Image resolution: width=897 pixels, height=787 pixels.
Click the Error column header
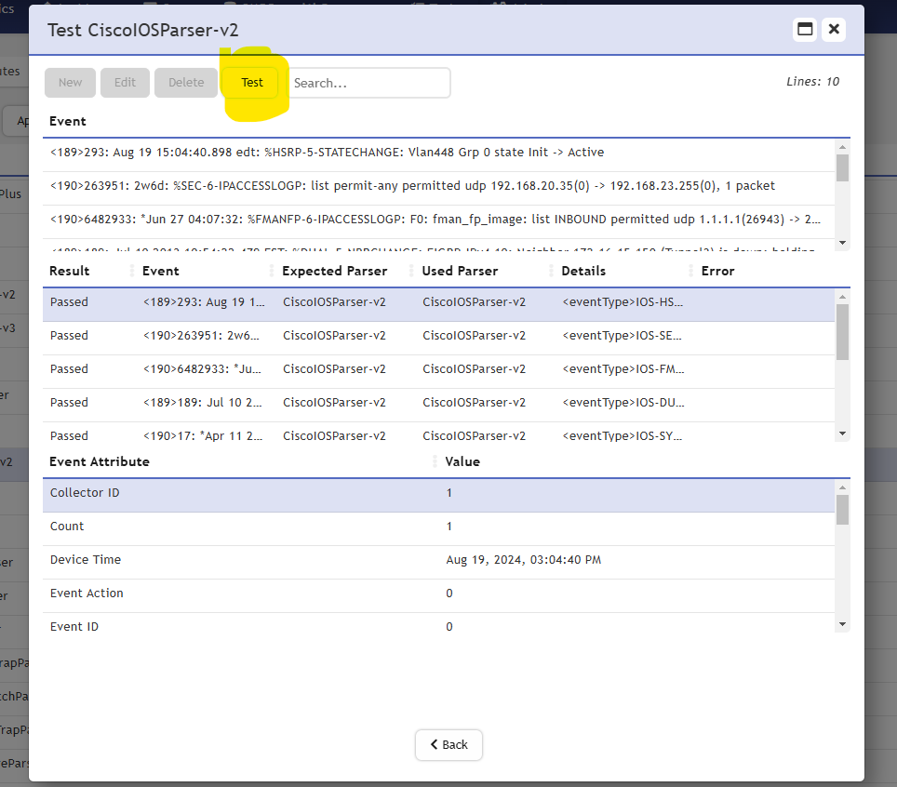[x=717, y=271]
